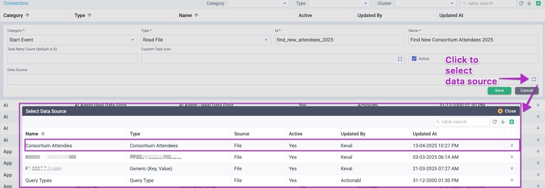Toggle the Active checkbox
Image resolution: width=545 pixels, height=188 pixels.
(414, 58)
